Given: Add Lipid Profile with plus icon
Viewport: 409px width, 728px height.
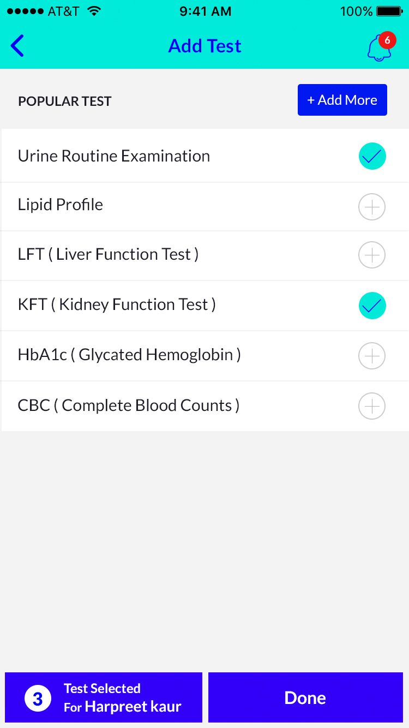Looking at the screenshot, I should [372, 207].
